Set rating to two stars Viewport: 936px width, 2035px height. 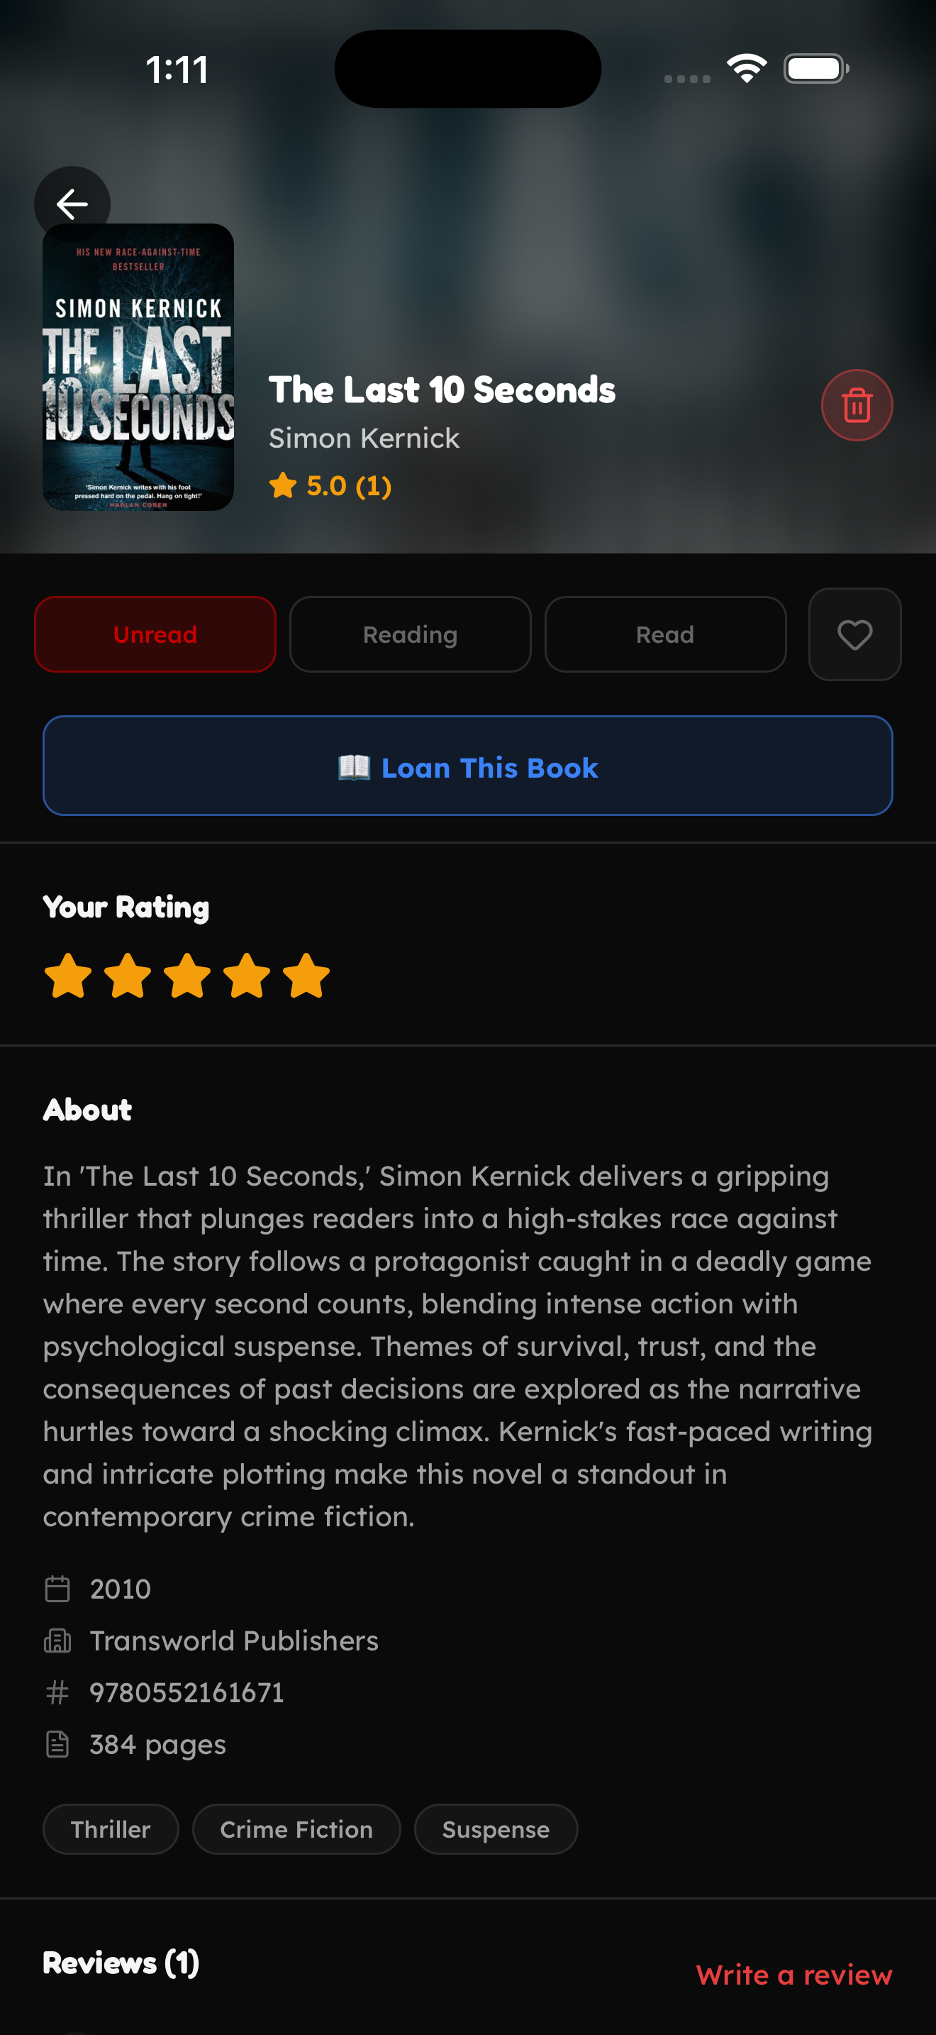[x=128, y=976]
